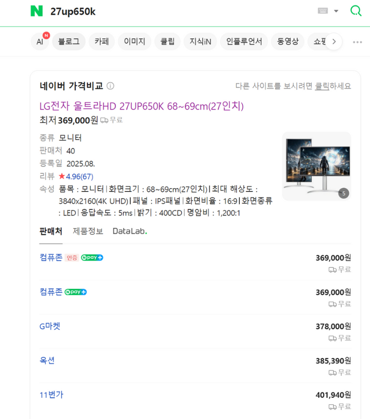
Task: Switch to the 블로그 tab
Action: pos(69,41)
